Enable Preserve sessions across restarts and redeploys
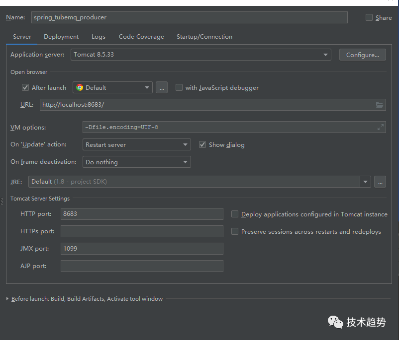This screenshot has width=399, height=340. point(235,231)
